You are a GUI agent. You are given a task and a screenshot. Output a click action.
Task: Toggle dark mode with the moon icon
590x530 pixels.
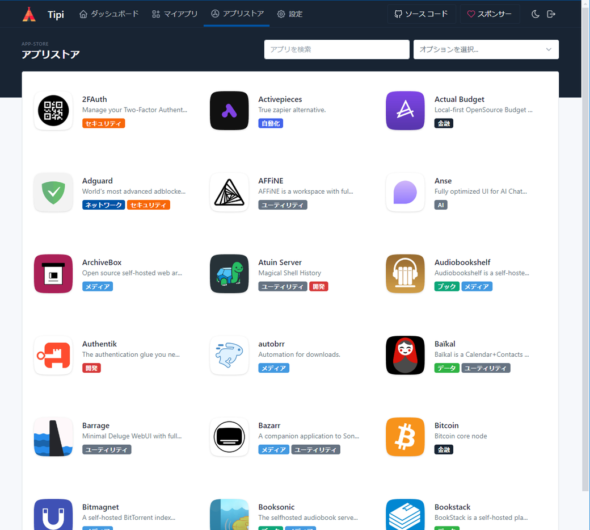[535, 14]
